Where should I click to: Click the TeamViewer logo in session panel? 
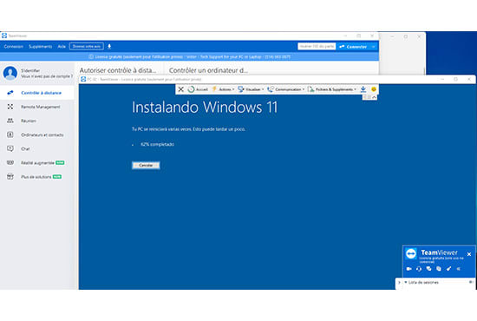(411, 253)
